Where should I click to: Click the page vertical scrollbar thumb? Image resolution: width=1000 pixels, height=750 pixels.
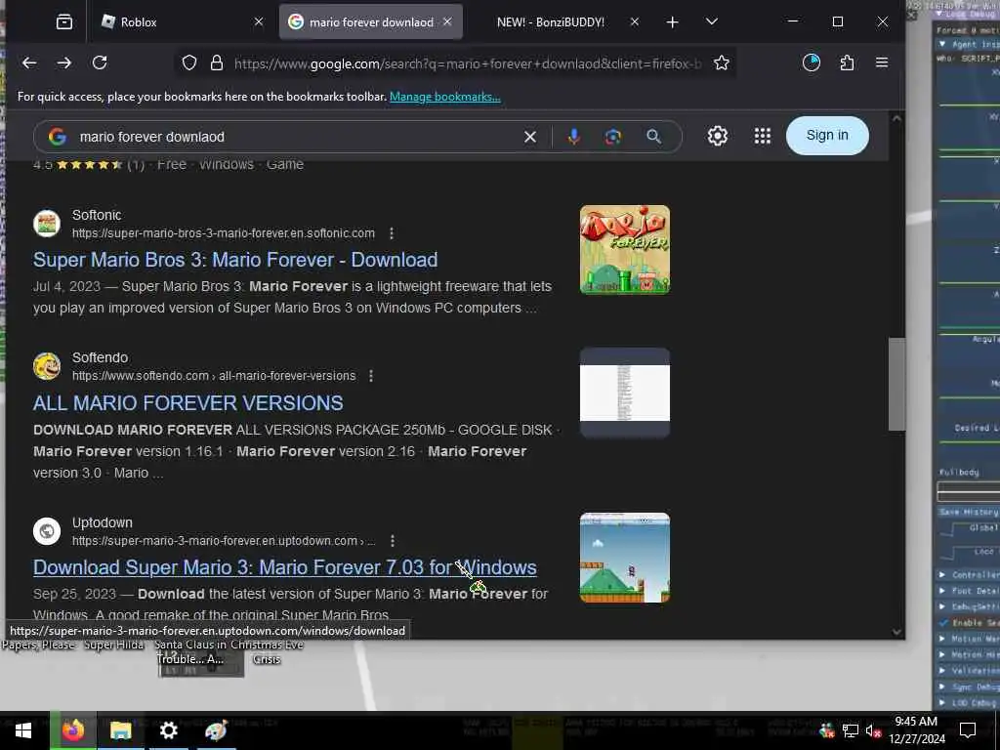[896, 384]
